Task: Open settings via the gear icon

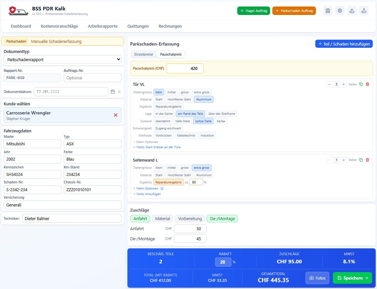Action: tap(340, 11)
